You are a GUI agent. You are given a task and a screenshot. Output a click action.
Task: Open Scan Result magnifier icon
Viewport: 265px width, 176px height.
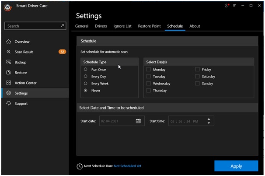pos(9,52)
